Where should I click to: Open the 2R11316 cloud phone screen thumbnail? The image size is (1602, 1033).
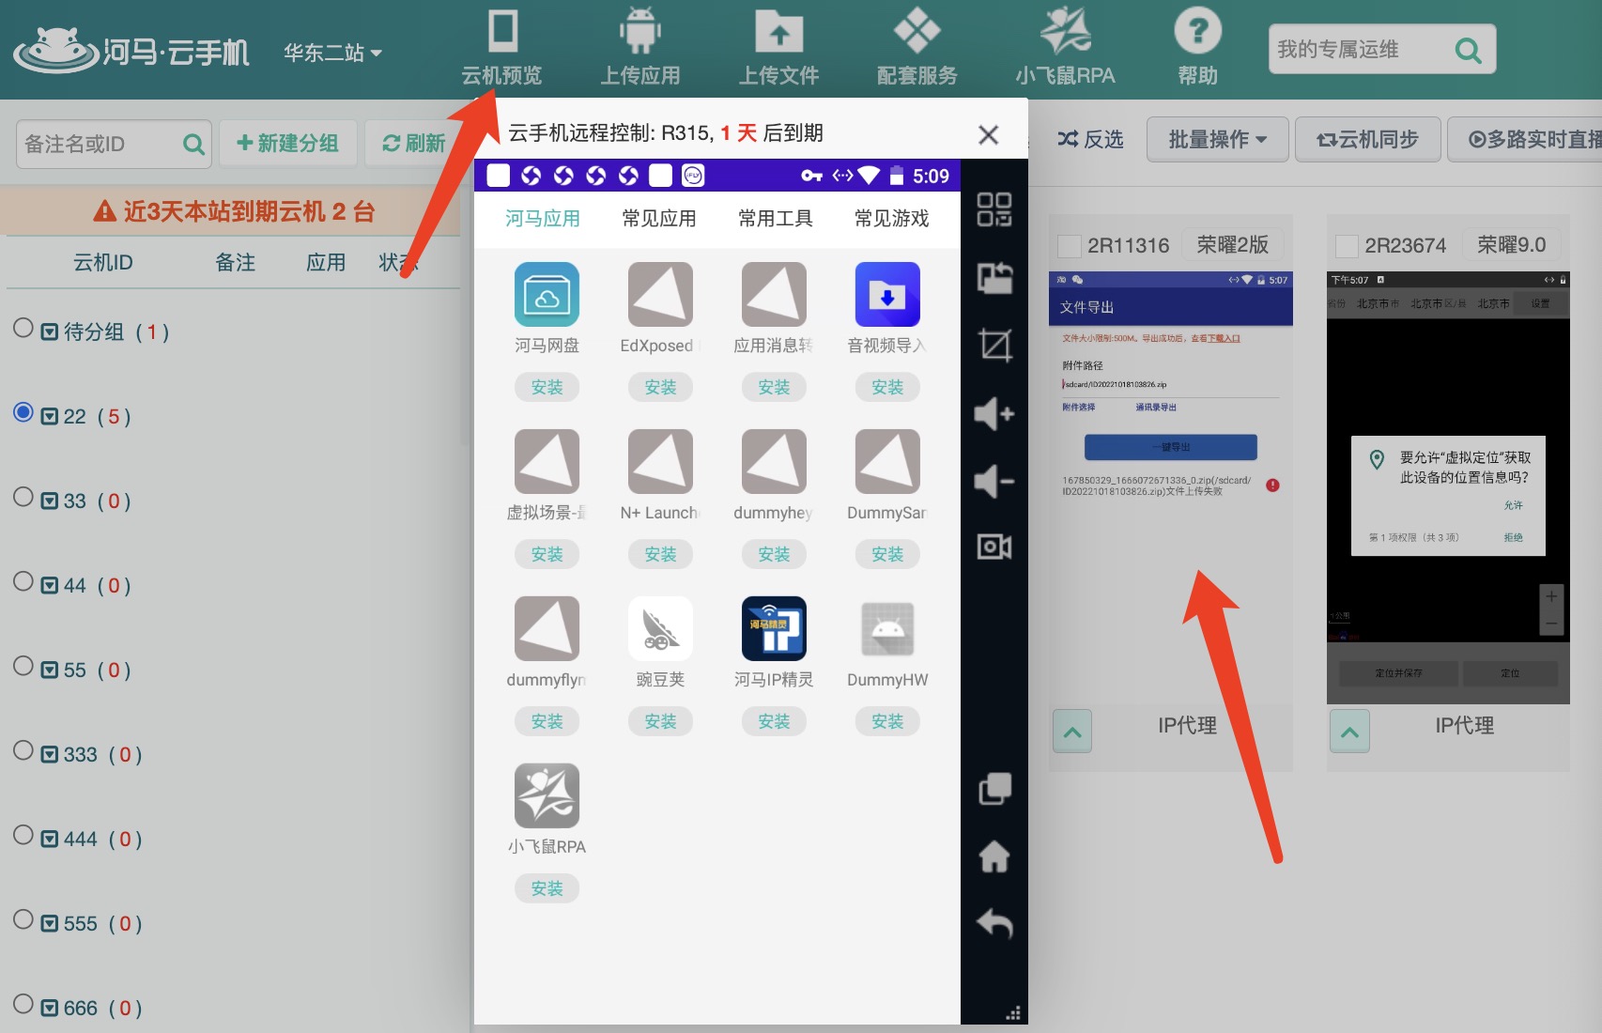1170,487
